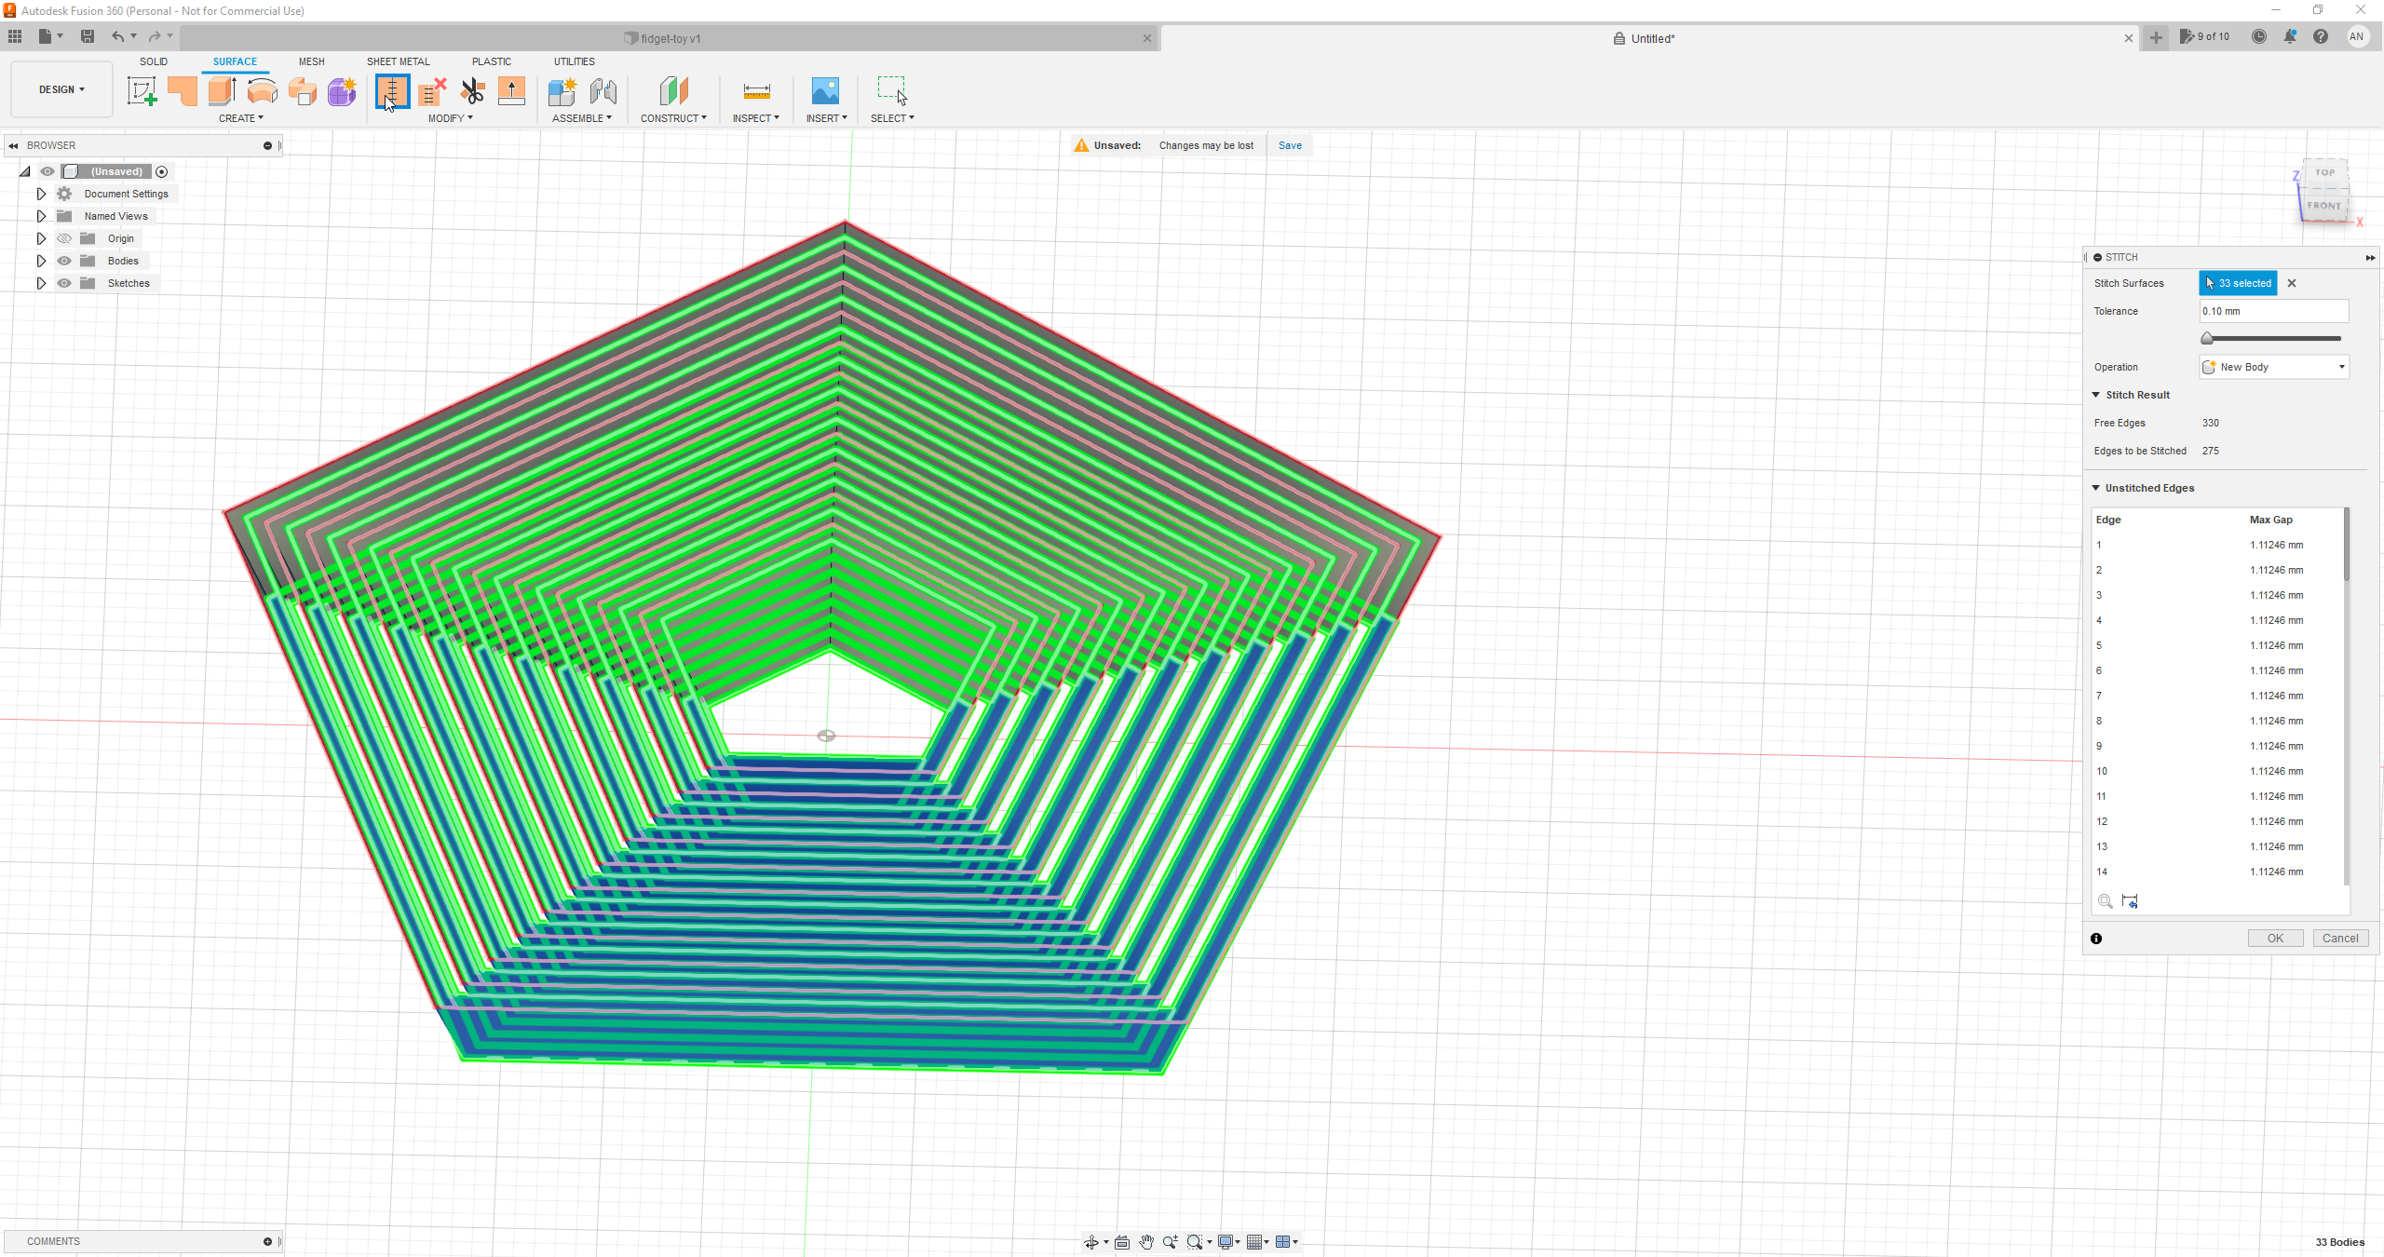This screenshot has width=2384, height=1257.
Task: Select the Trim tool under Modify
Action: (472, 91)
